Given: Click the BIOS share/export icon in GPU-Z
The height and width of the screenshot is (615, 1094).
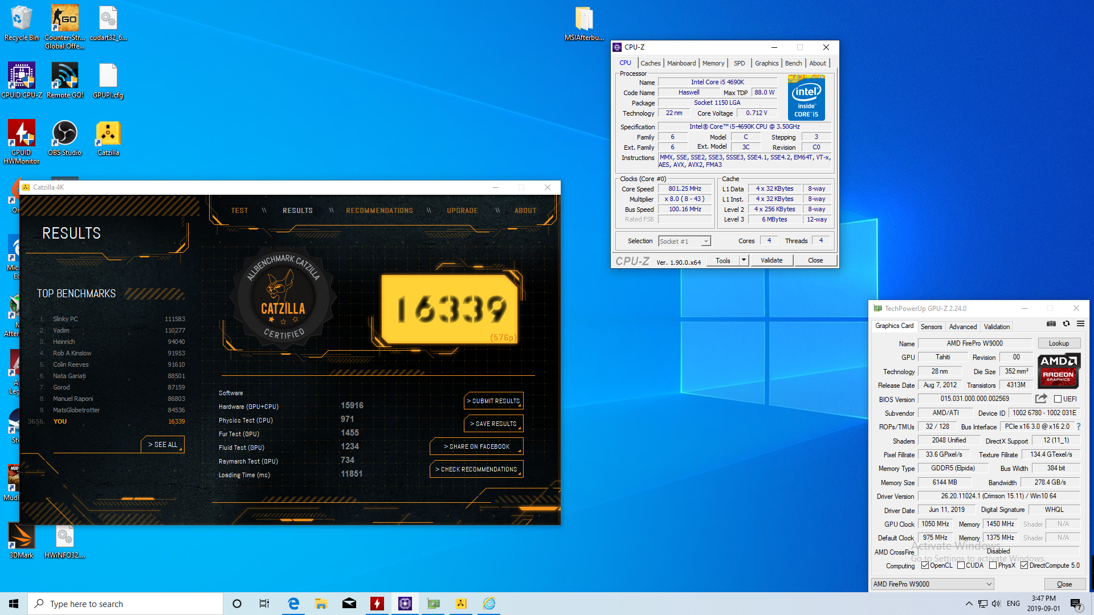Looking at the screenshot, I should (1041, 399).
